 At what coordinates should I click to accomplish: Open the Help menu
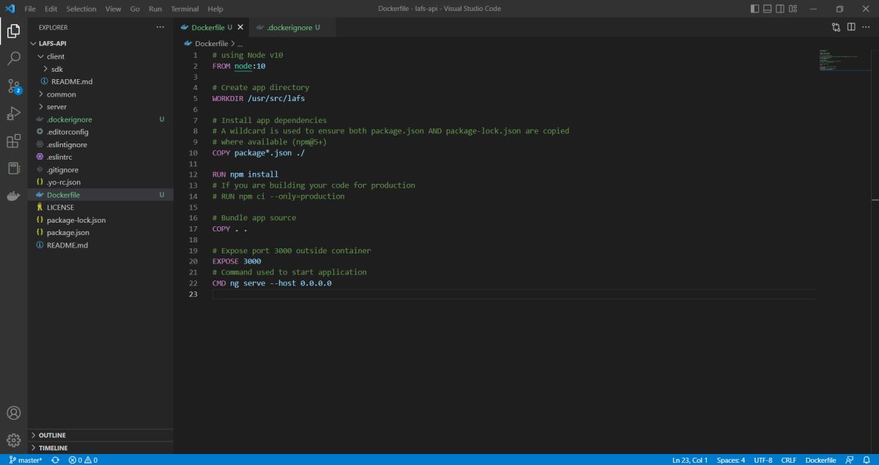pyautogui.click(x=215, y=9)
